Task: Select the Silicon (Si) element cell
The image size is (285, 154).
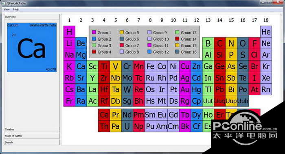Action: tap(220, 55)
